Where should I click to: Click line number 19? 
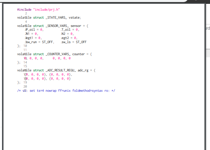(x=25, y=82)
